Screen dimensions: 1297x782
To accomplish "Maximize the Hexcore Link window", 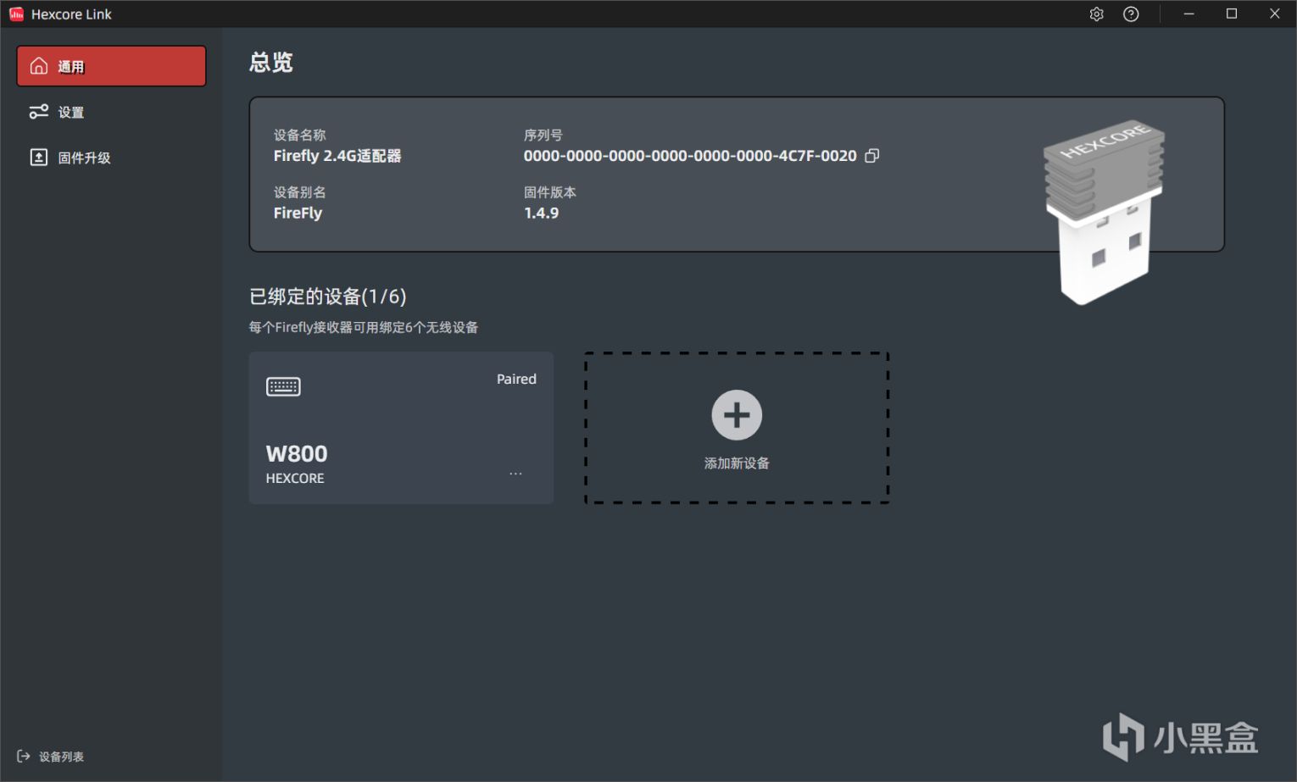I will (1232, 14).
